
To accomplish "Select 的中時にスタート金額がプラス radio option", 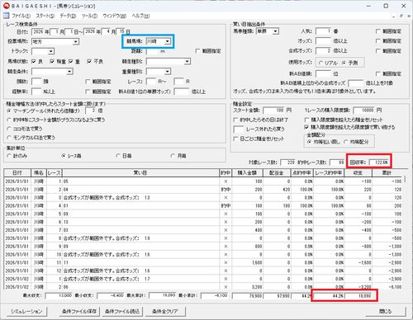I will pos(9,120).
